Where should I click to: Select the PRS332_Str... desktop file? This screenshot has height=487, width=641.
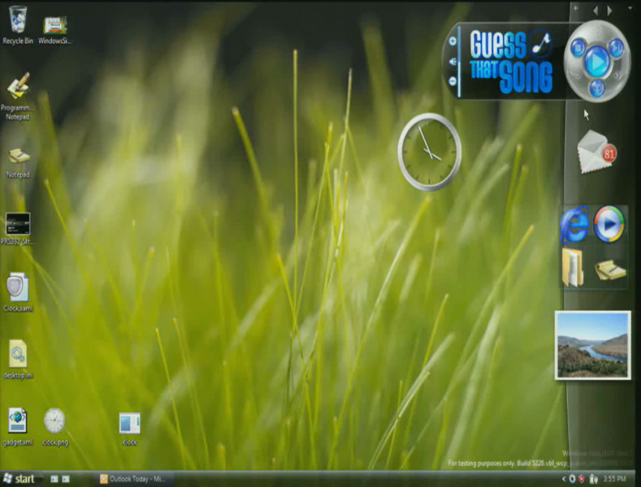point(17,229)
